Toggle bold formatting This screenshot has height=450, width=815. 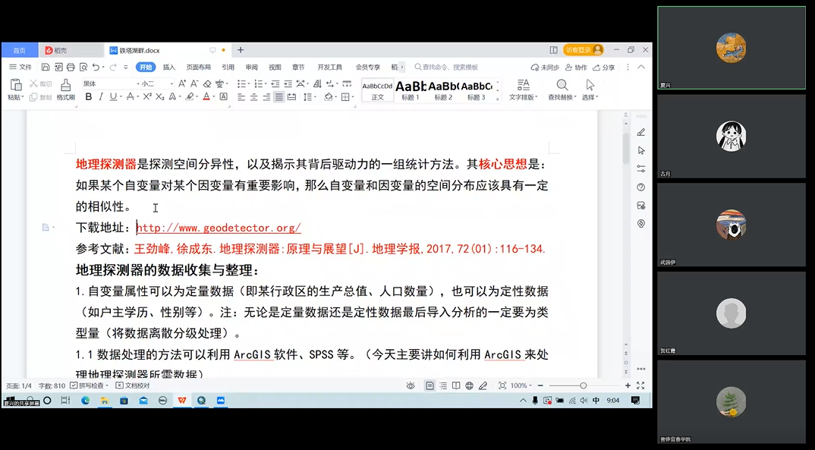89,97
